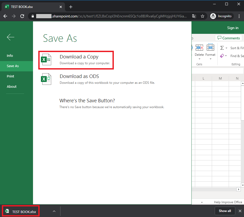Click the Delete cells icon
This screenshot has width=244, height=217.
click(199, 48)
